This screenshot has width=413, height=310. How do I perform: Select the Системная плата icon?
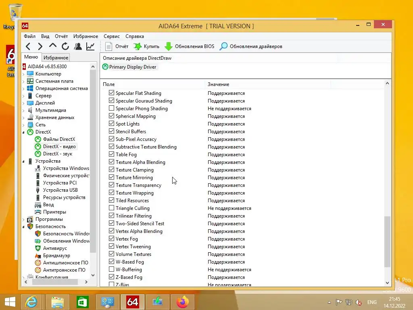[30, 81]
